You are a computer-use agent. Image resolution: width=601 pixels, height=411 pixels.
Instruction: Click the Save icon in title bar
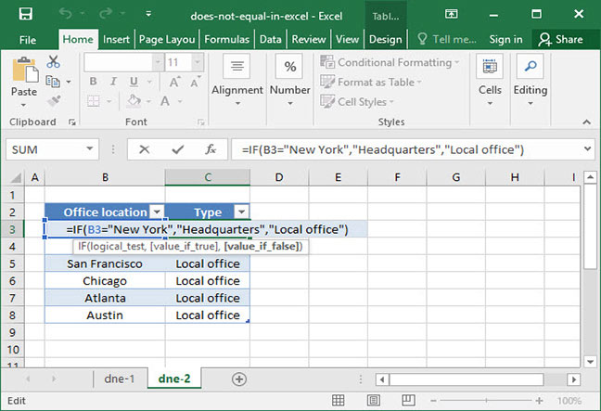(x=26, y=15)
